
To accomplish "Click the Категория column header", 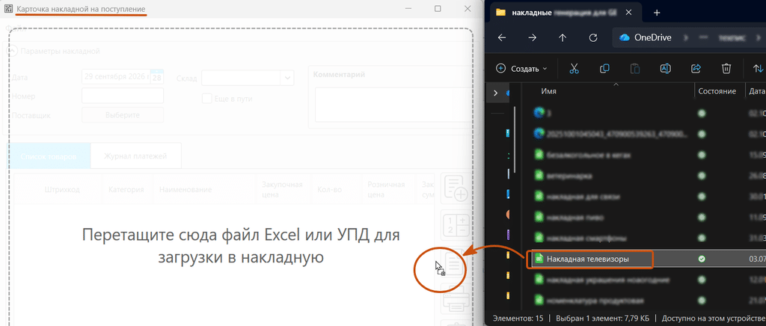I will click(126, 189).
